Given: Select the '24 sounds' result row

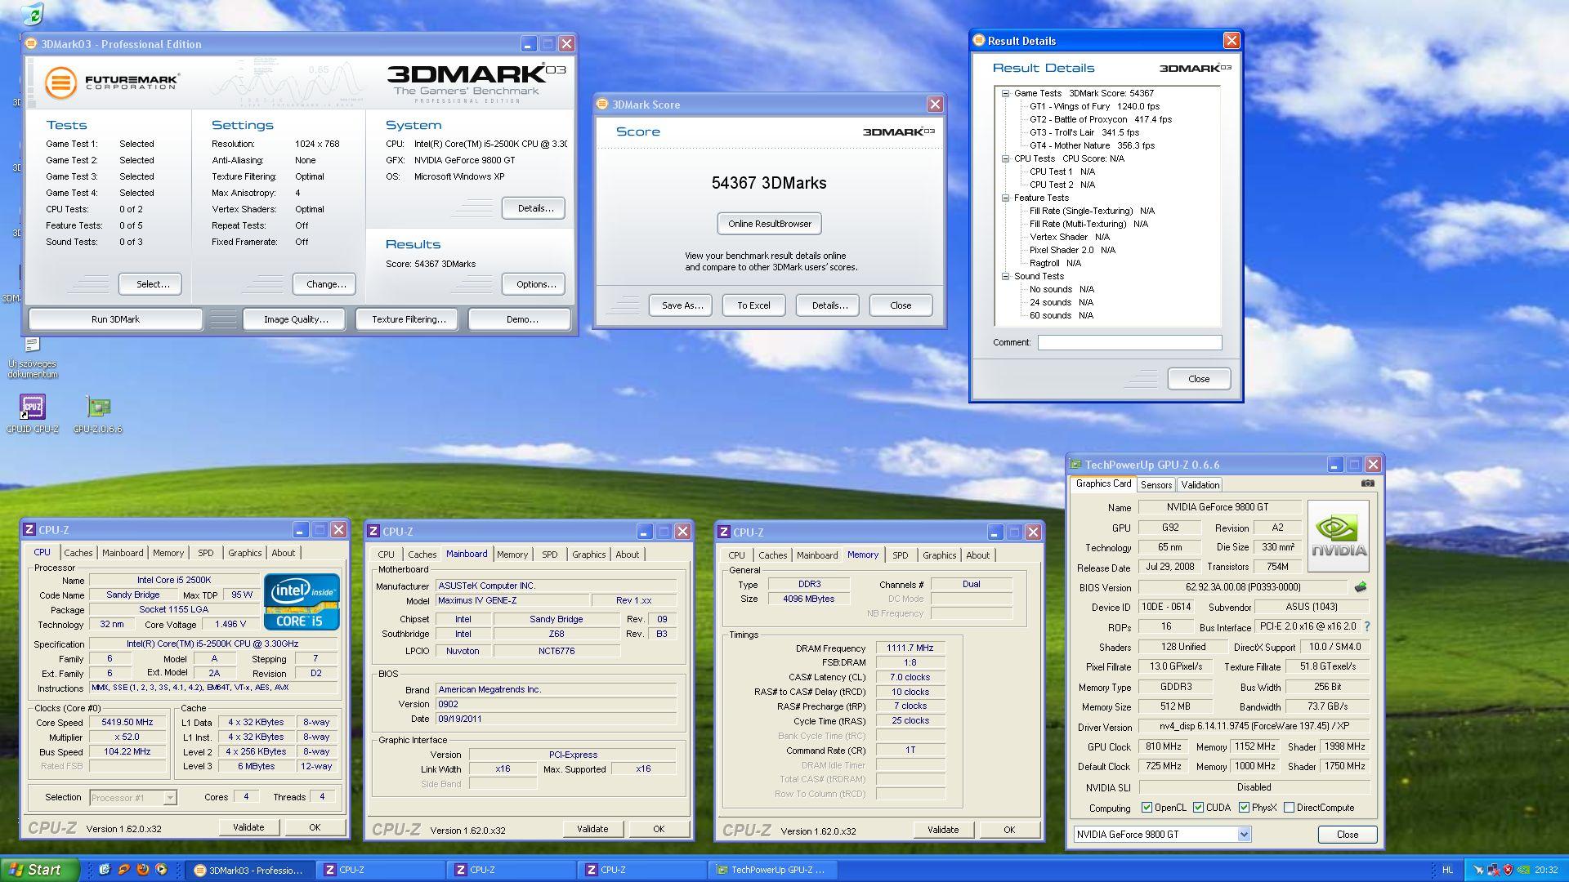Looking at the screenshot, I should pos(1061,302).
